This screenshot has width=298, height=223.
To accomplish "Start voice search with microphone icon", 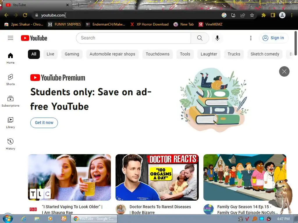I will click(x=217, y=38).
